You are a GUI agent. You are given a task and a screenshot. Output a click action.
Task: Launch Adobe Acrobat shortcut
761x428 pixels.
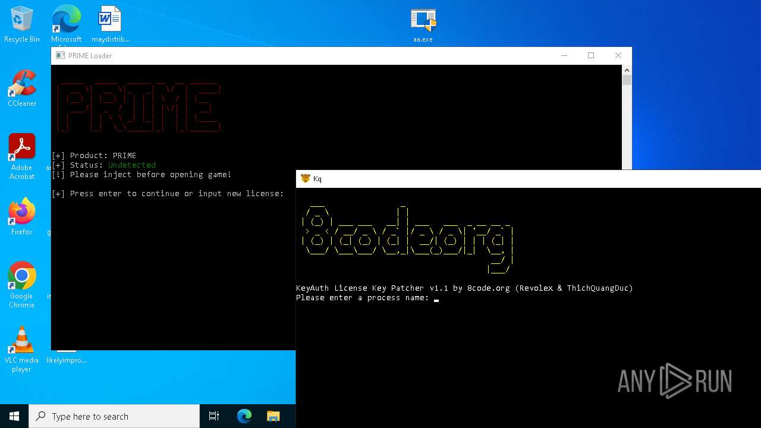(x=22, y=156)
